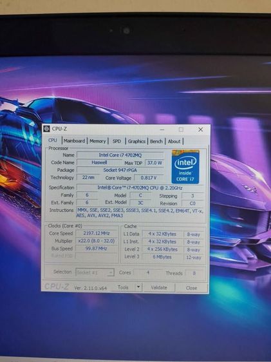Close CPU-Z with the X icon
The image size is (271, 362).
coord(200,129)
